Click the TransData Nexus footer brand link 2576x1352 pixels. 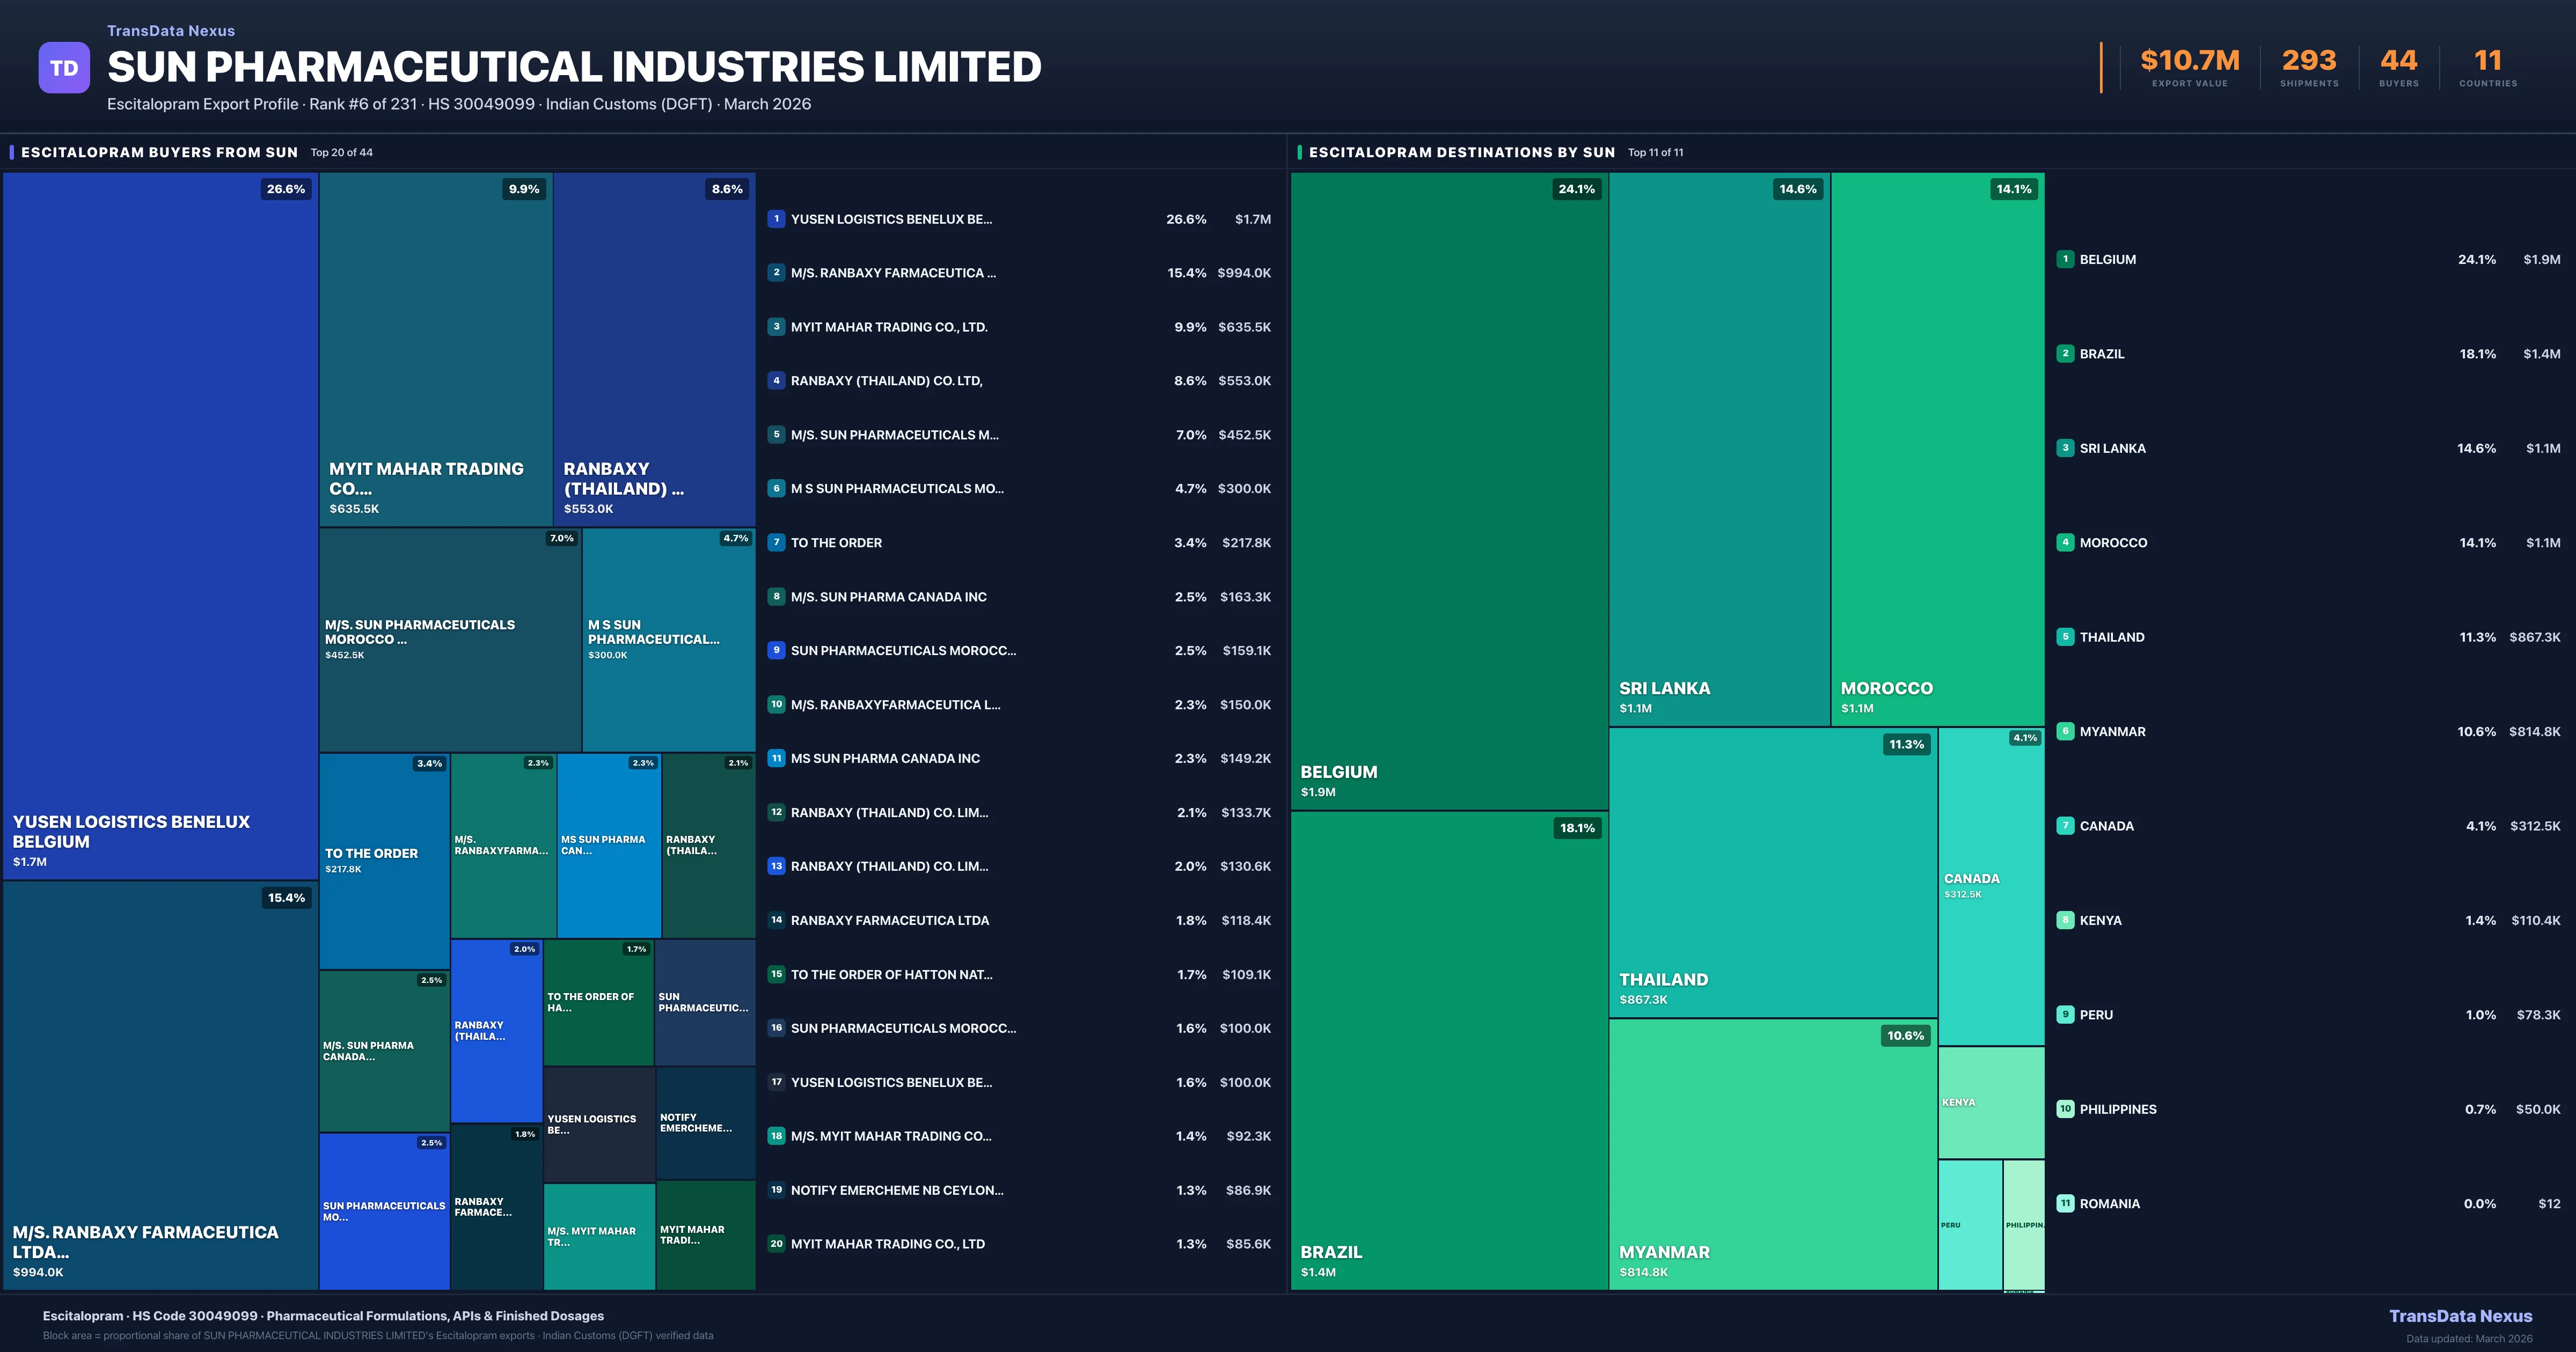(2460, 1316)
